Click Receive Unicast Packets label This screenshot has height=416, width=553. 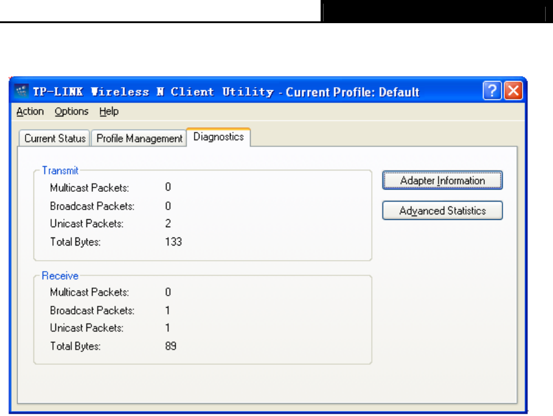pos(87,328)
